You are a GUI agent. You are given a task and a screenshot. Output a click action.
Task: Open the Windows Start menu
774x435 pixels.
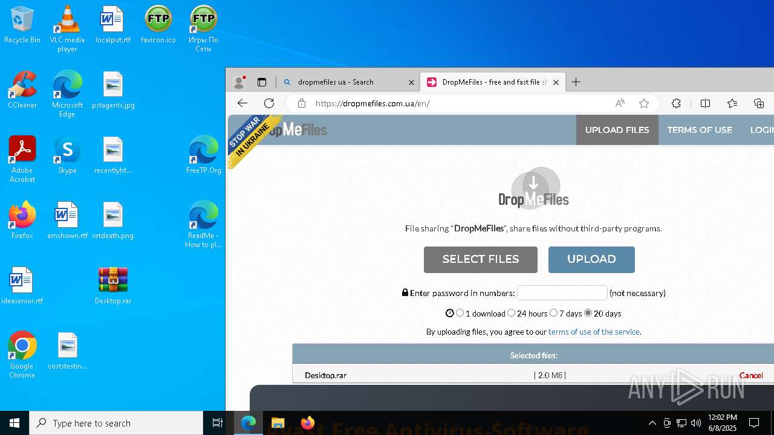point(15,423)
